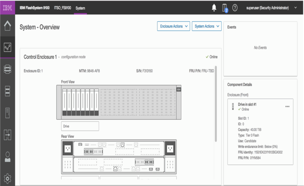Open the Settings gear icon in sidebar

[7, 179]
